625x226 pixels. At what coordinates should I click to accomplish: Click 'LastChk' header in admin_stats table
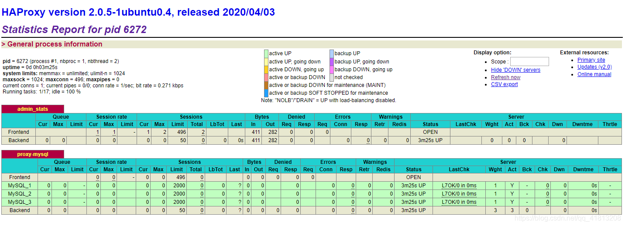[466, 124]
